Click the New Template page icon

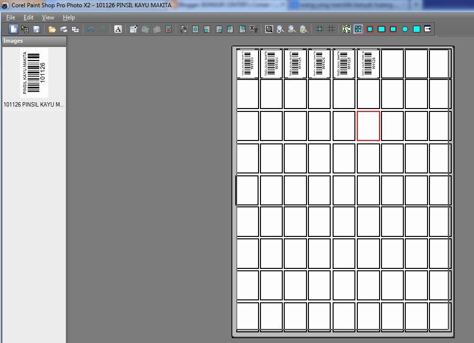pyautogui.click(x=13, y=29)
